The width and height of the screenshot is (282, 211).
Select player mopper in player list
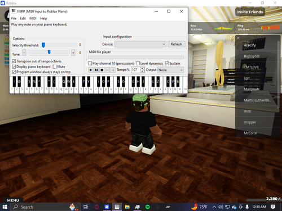pyautogui.click(x=250, y=122)
